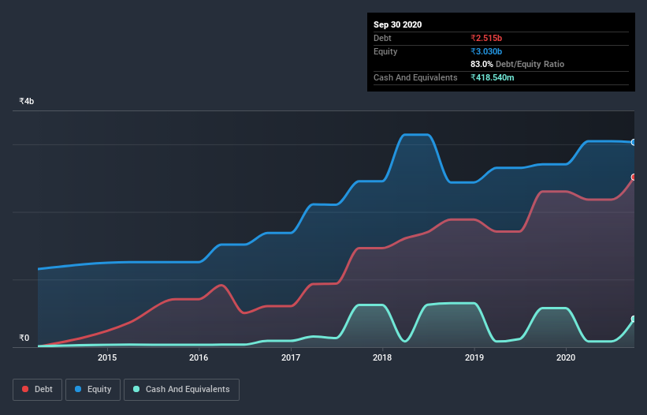Toggle Cash And Equivalents legend button
The image size is (647, 415).
[x=181, y=390]
